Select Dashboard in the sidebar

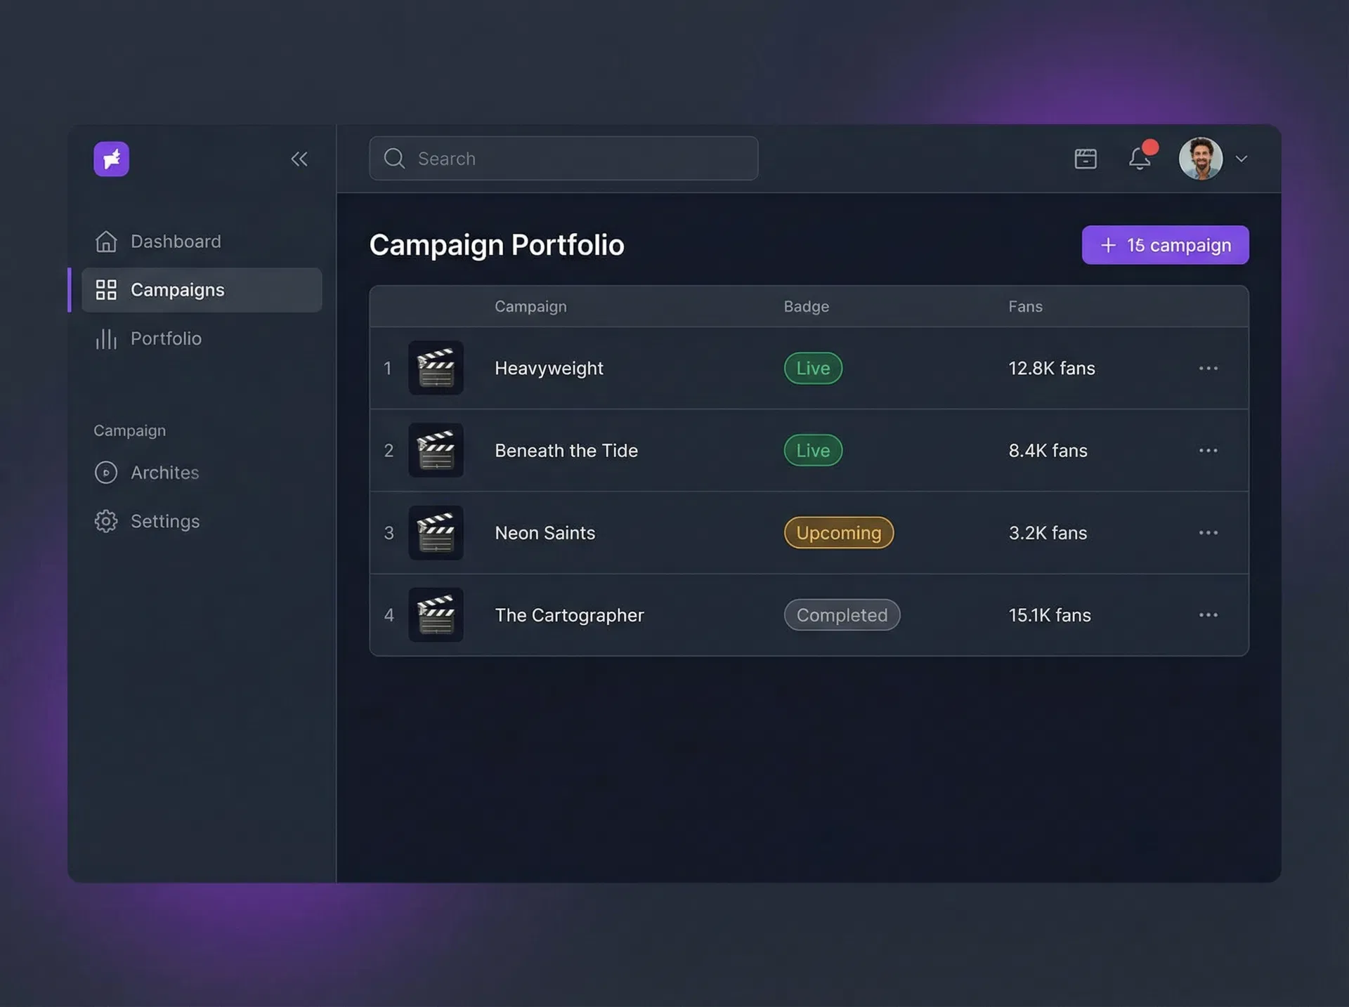tap(176, 241)
